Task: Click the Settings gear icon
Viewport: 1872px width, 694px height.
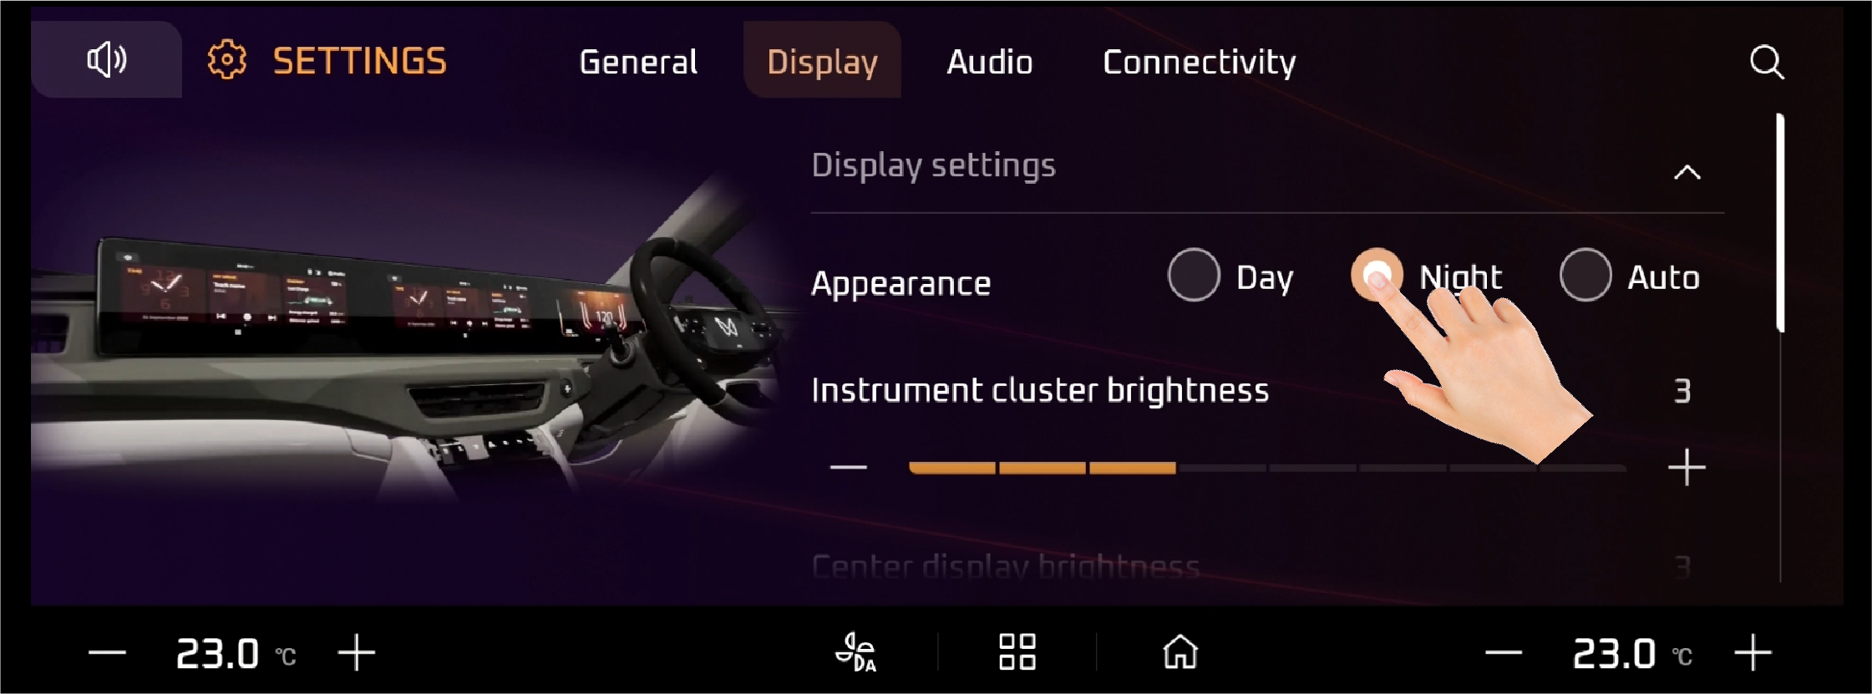Action: click(x=227, y=60)
